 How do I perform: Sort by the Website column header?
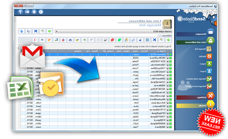[78, 51]
